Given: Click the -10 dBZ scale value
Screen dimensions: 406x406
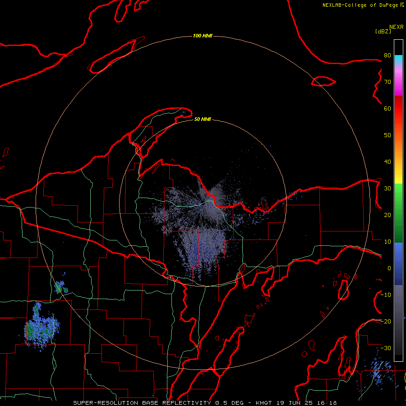Looking at the screenshot, I should point(386,295).
